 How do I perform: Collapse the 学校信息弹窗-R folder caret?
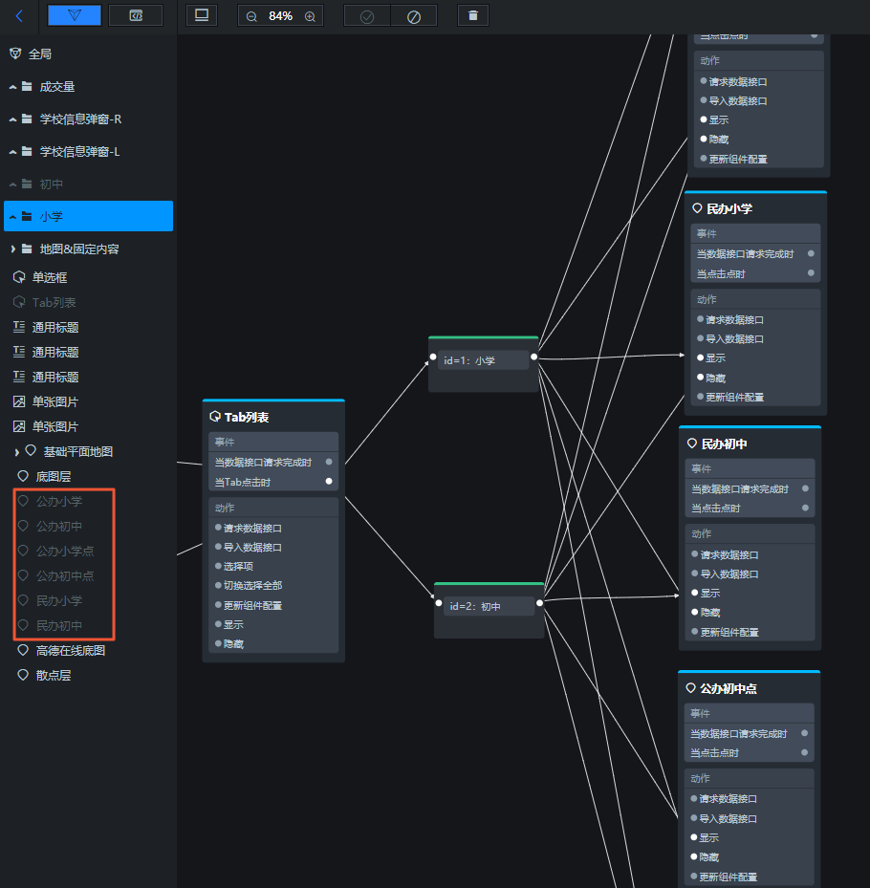click(12, 119)
